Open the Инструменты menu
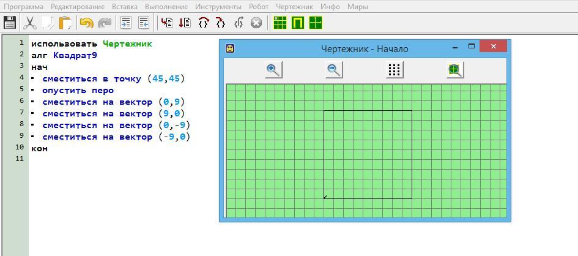 click(218, 7)
